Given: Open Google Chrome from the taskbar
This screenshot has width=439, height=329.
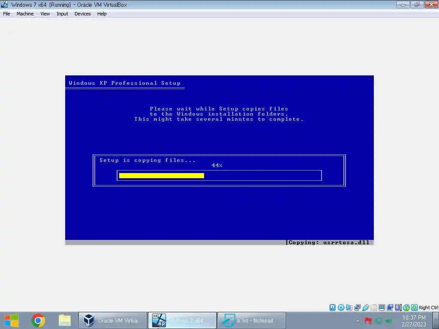Looking at the screenshot, I should [38, 320].
